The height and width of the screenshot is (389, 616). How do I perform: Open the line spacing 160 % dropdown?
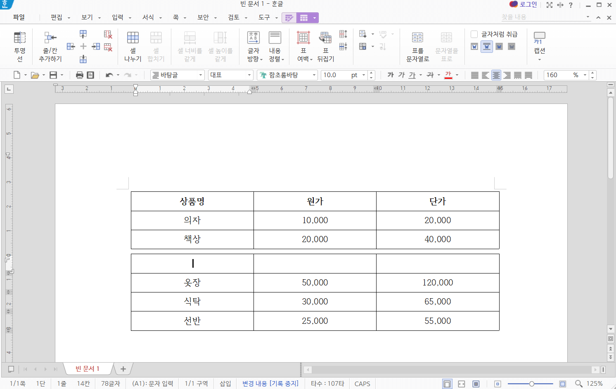[585, 75]
